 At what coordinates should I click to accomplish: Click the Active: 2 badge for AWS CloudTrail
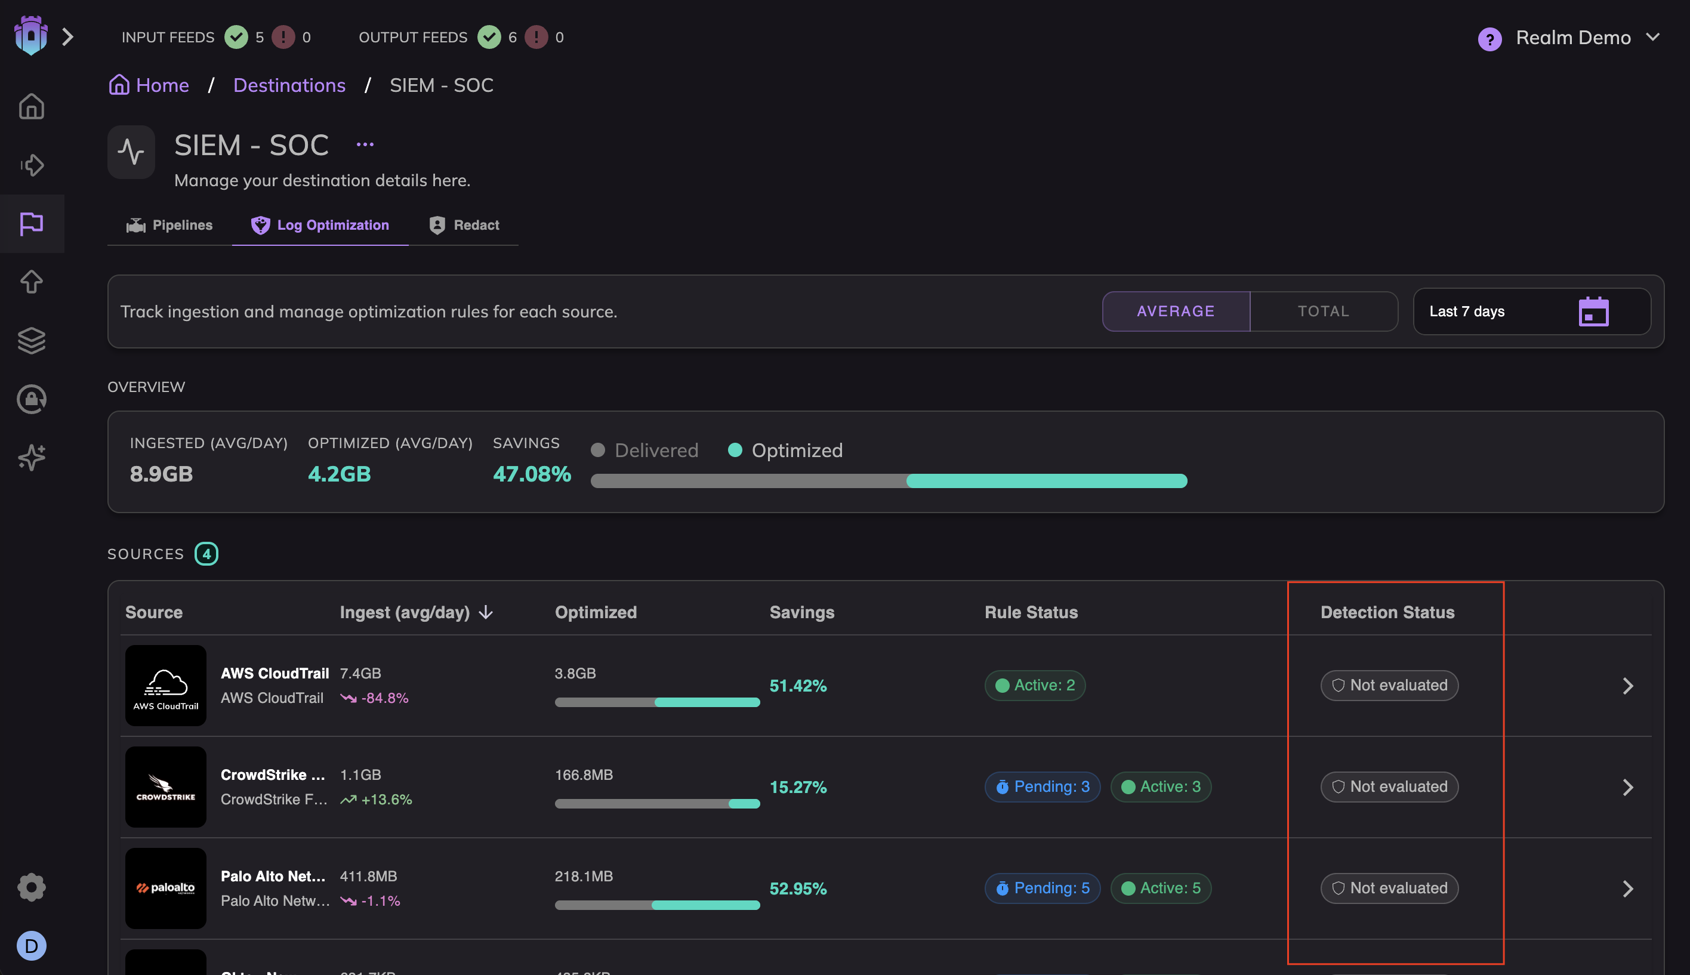click(x=1035, y=685)
